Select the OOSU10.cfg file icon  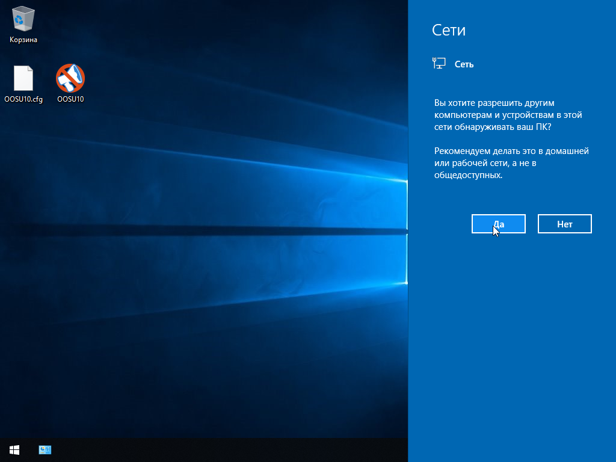click(x=23, y=78)
